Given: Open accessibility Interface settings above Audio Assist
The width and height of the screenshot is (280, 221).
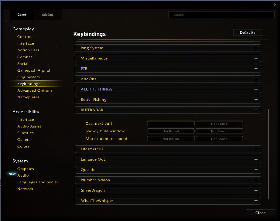Looking at the screenshot, I should coord(26,120).
